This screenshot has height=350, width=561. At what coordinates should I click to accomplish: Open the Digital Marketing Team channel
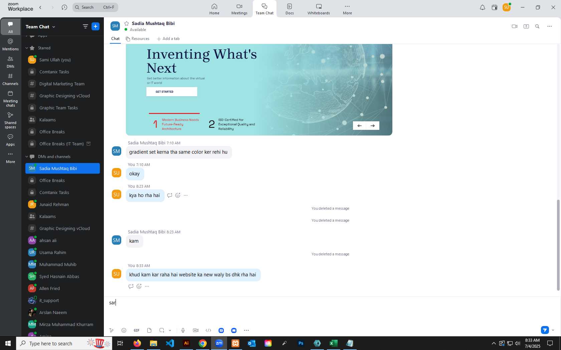click(62, 84)
